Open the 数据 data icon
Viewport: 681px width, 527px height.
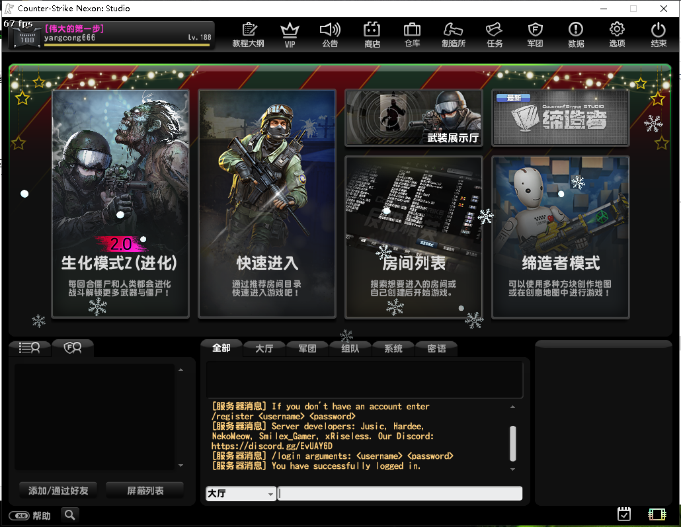(x=576, y=35)
